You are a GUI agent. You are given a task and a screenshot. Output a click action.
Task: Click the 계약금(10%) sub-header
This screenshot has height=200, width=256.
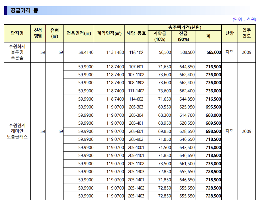point(160,36)
